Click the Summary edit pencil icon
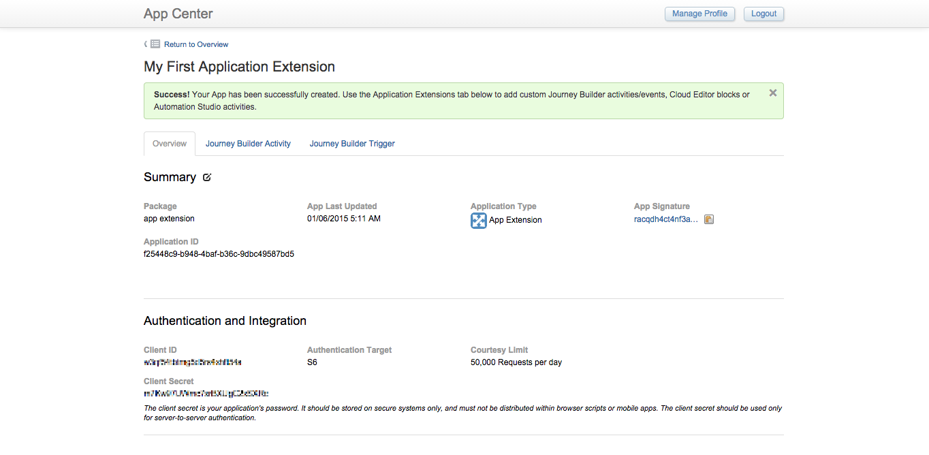The image size is (929, 455). [207, 177]
